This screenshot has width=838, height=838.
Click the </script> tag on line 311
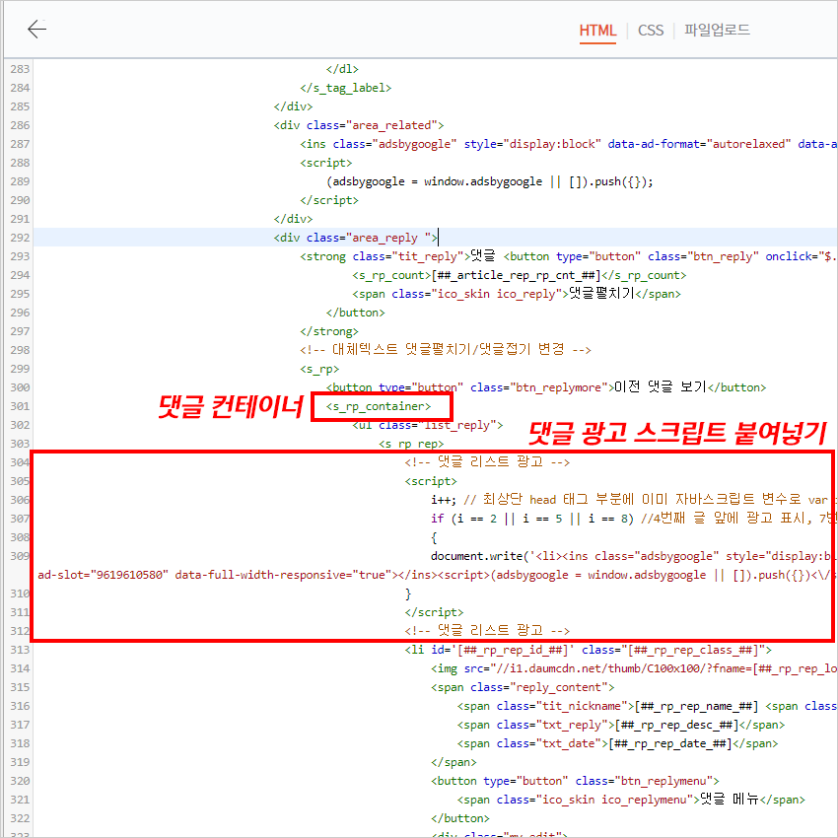(x=434, y=612)
